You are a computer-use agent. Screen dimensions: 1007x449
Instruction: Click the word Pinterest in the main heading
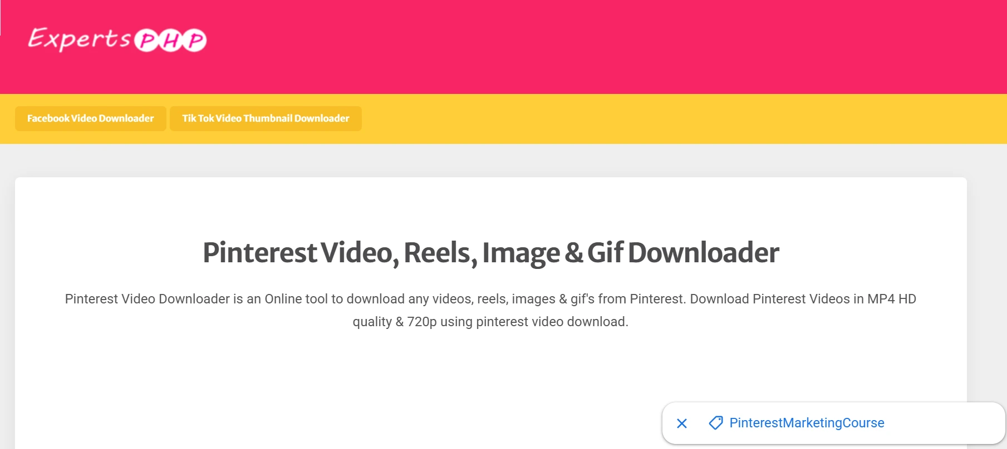click(259, 253)
